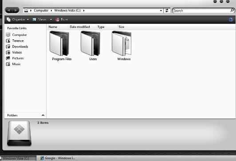Select the Program Files folder icon
236x161 pixels.
point(59,43)
